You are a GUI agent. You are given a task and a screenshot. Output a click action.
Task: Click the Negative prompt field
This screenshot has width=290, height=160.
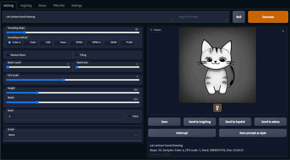click(202, 17)
